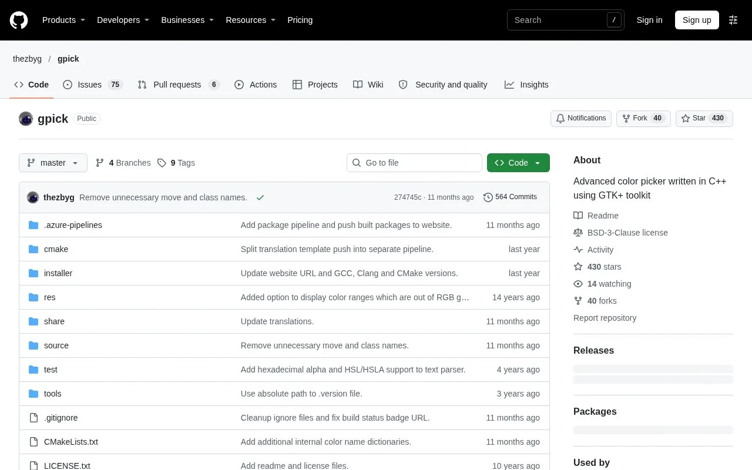Open the 40 forks link in About
Viewport: 752px width, 470px height.
(x=595, y=301)
